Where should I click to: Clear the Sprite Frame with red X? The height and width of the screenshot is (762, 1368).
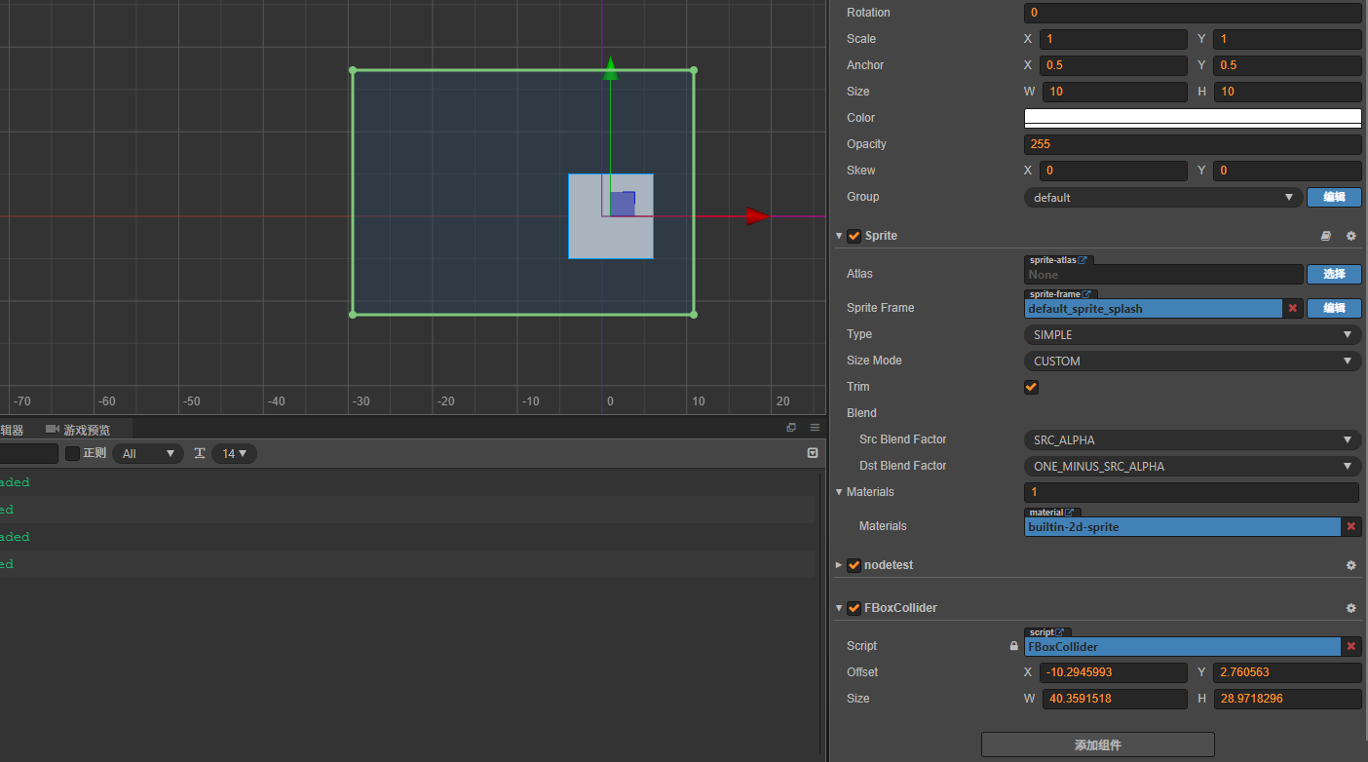click(1293, 309)
